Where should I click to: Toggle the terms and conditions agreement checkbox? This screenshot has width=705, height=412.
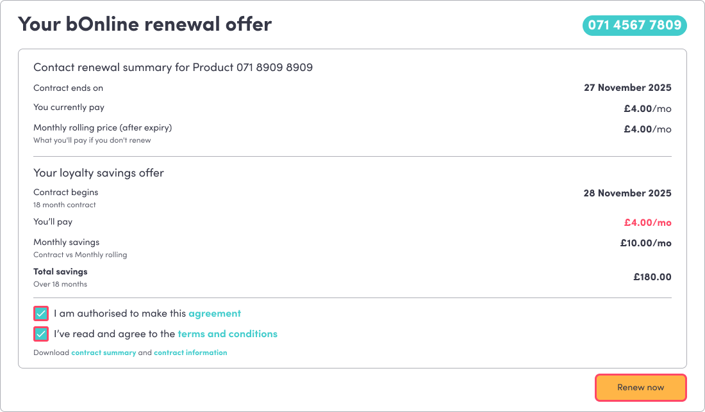(41, 334)
